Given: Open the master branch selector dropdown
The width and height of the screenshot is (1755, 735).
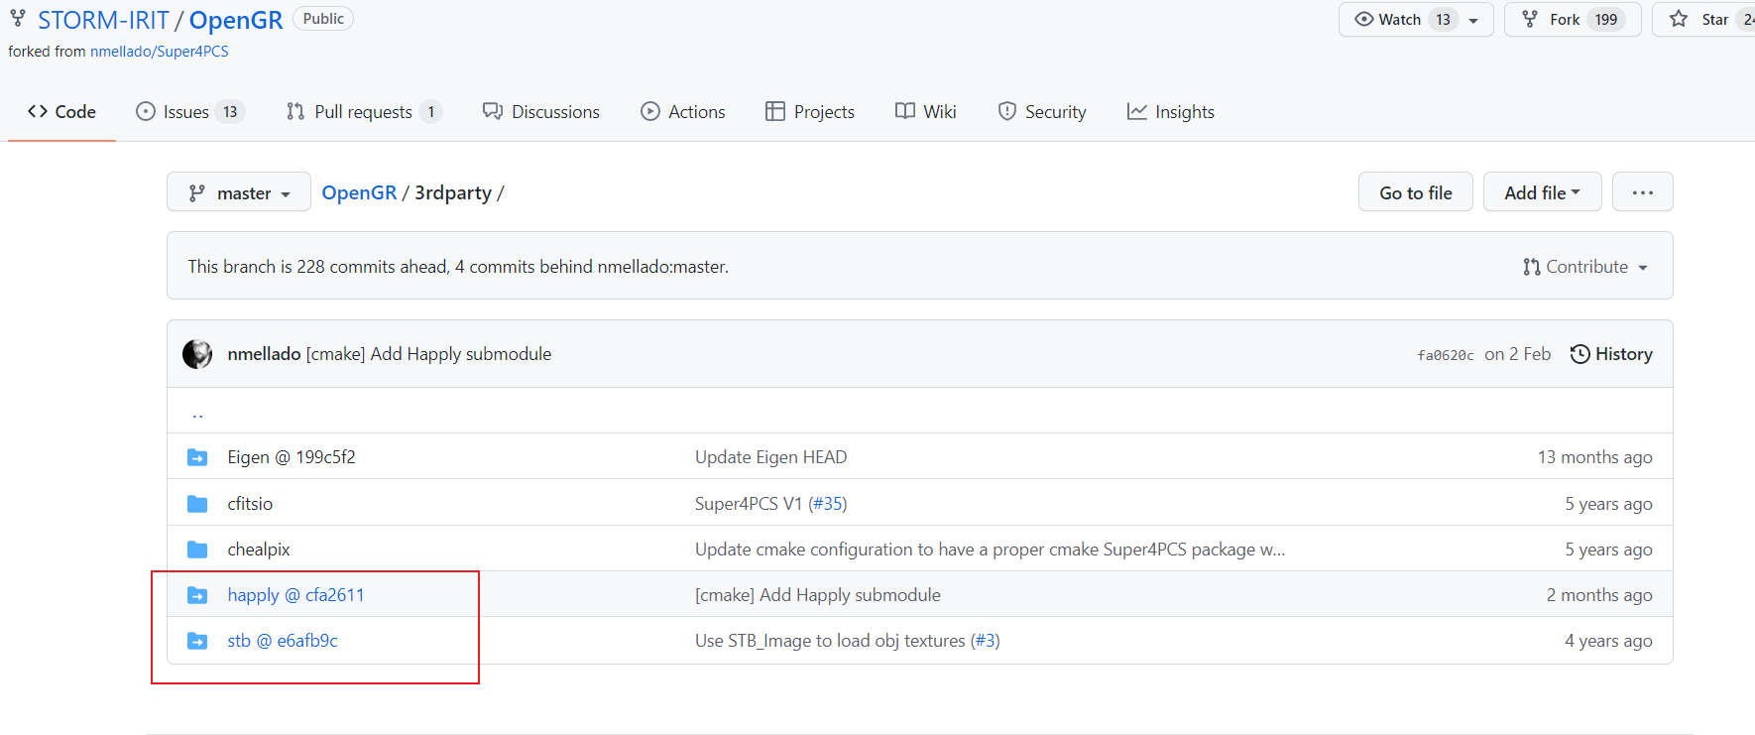Looking at the screenshot, I should point(239,192).
